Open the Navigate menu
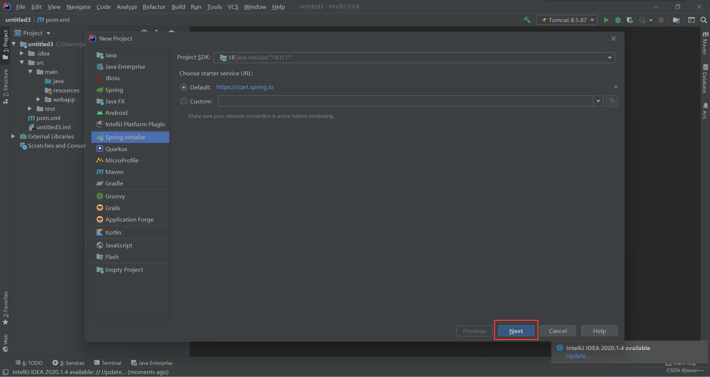The image size is (710, 377). (x=78, y=7)
